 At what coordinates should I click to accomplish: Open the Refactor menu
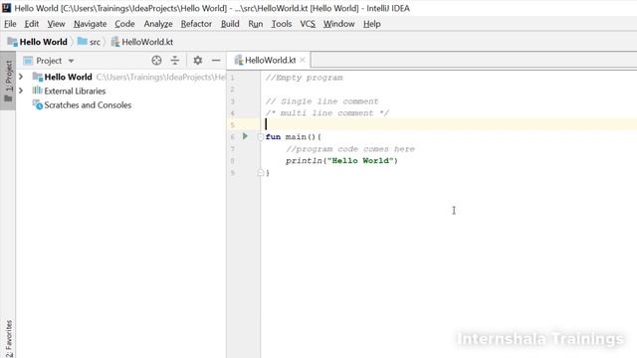click(x=196, y=24)
